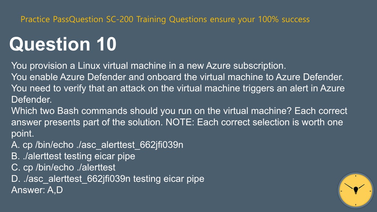Click the yellow Practice PassQuestion banner text
Viewport: 377px width, 212px height.
[x=165, y=19]
